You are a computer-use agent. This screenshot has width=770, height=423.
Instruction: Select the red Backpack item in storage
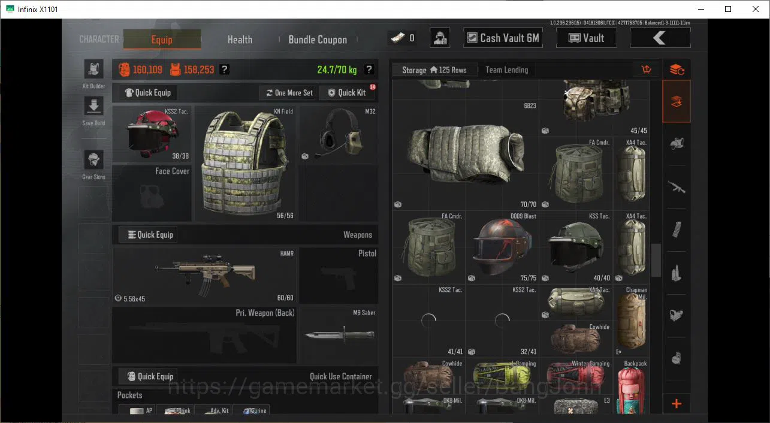[x=632, y=386]
